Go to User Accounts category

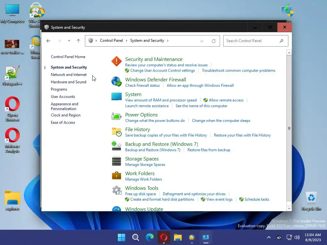63,97
